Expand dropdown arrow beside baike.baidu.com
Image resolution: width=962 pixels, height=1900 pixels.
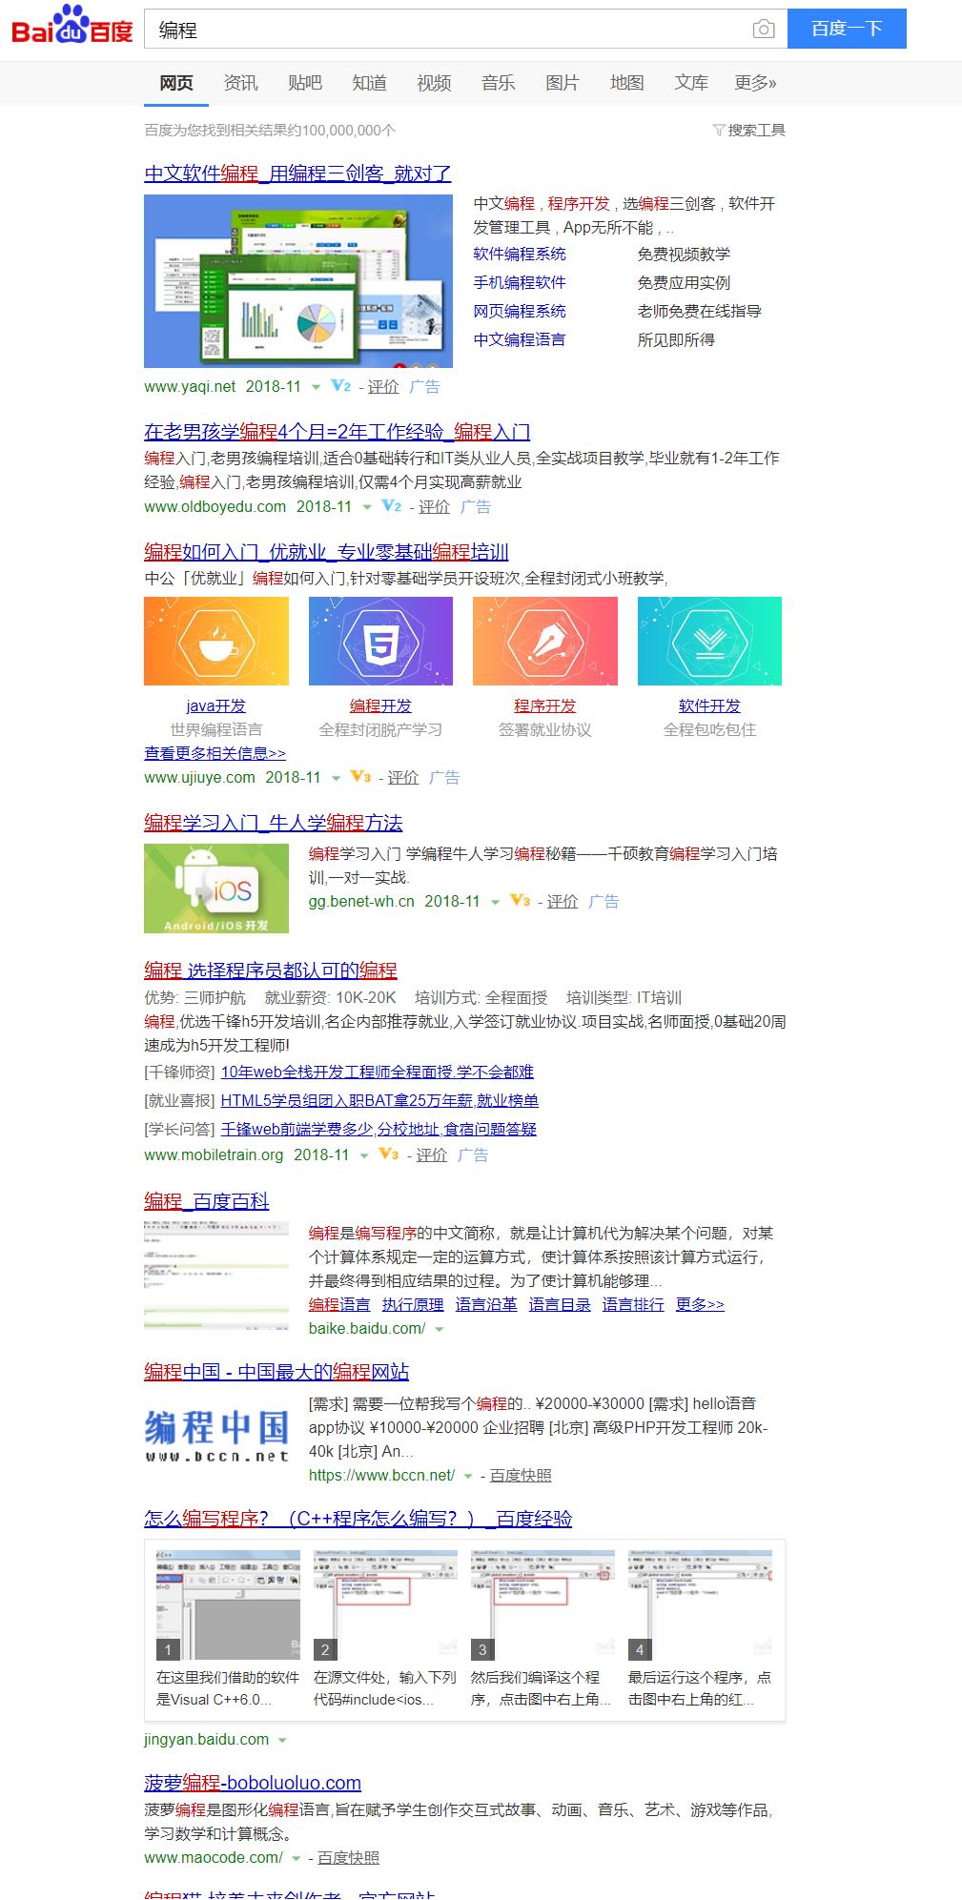click(439, 1329)
